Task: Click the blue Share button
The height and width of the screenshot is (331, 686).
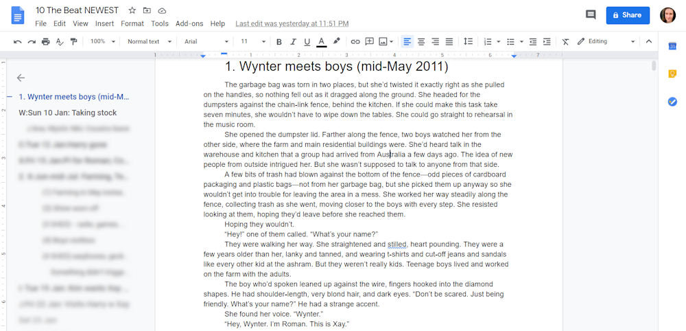Action: (627, 15)
